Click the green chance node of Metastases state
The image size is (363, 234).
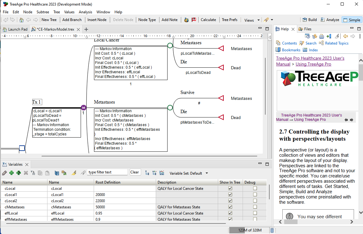pos(170,108)
